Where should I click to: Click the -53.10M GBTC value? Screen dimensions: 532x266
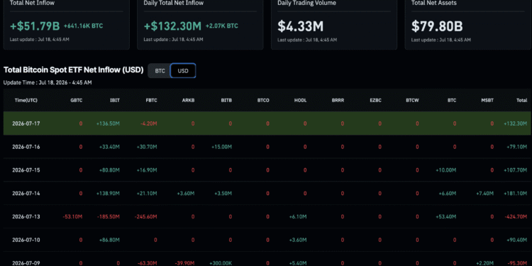coord(72,216)
